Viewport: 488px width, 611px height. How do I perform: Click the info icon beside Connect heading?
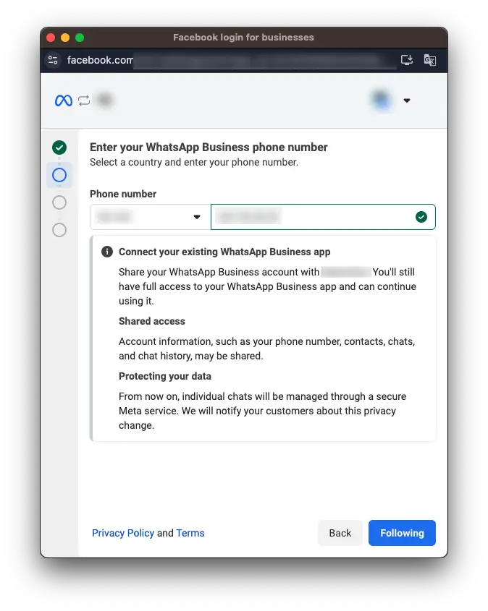(107, 252)
